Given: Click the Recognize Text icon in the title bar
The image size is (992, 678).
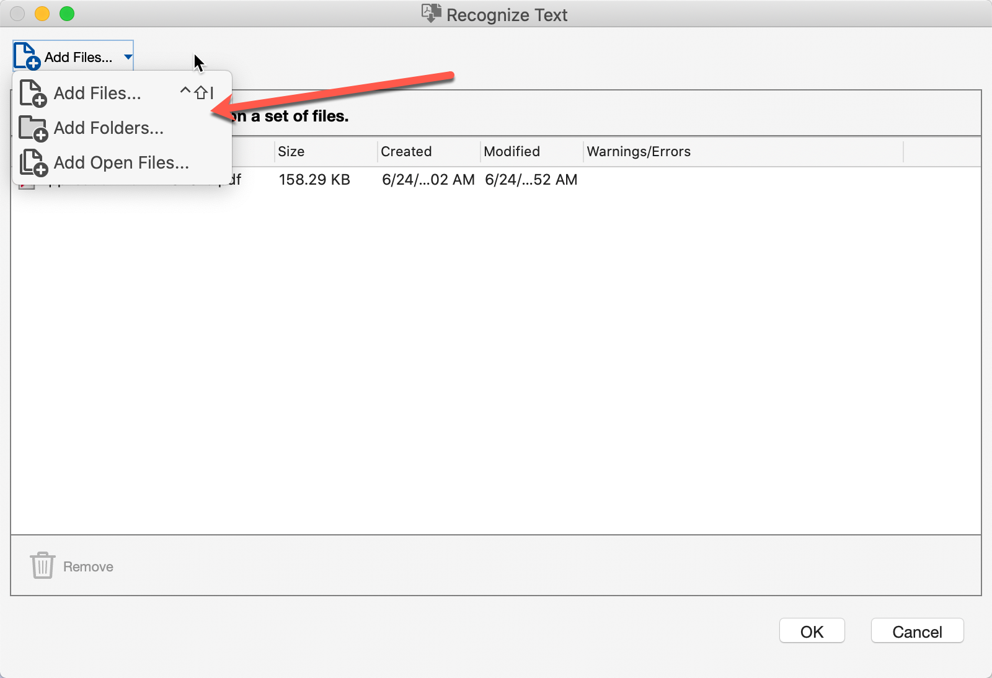Looking at the screenshot, I should coord(430,14).
